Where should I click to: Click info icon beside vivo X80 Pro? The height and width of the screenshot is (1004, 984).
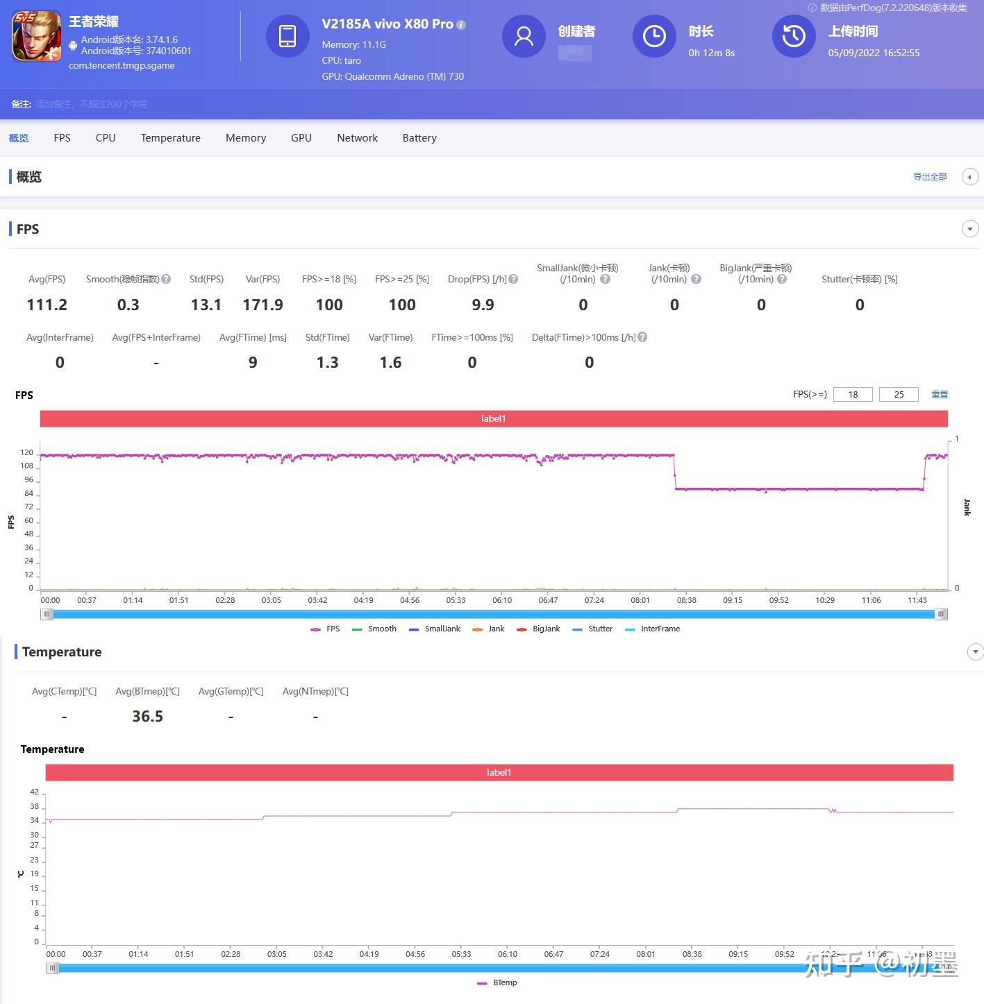point(461,25)
